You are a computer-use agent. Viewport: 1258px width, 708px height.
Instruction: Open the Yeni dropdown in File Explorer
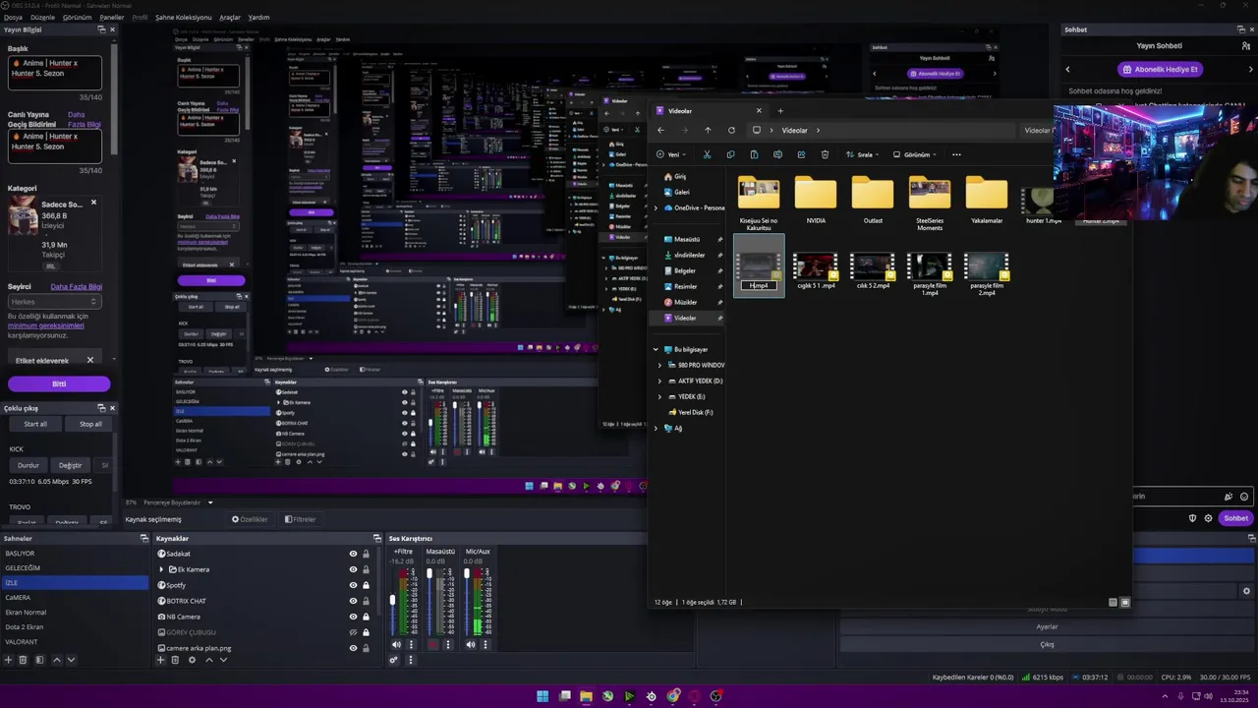[x=673, y=154]
